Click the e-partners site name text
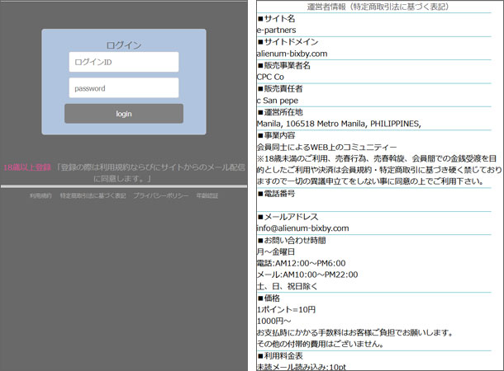This screenshot has width=504, height=371. pyautogui.click(x=276, y=31)
